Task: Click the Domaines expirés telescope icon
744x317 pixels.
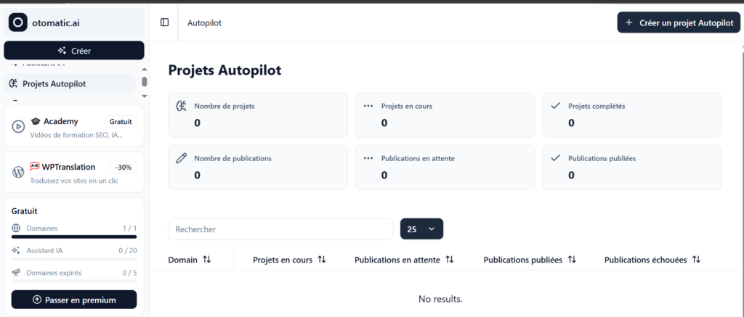Action: 16,273
